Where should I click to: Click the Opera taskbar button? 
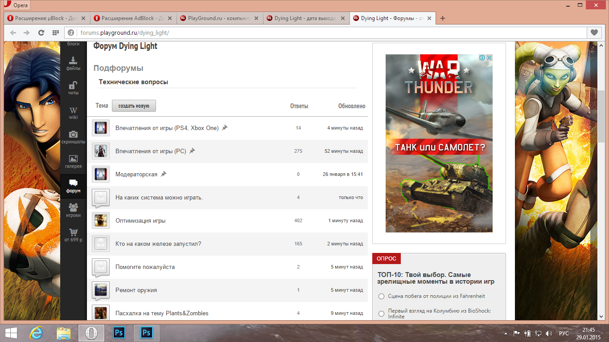pyautogui.click(x=91, y=333)
